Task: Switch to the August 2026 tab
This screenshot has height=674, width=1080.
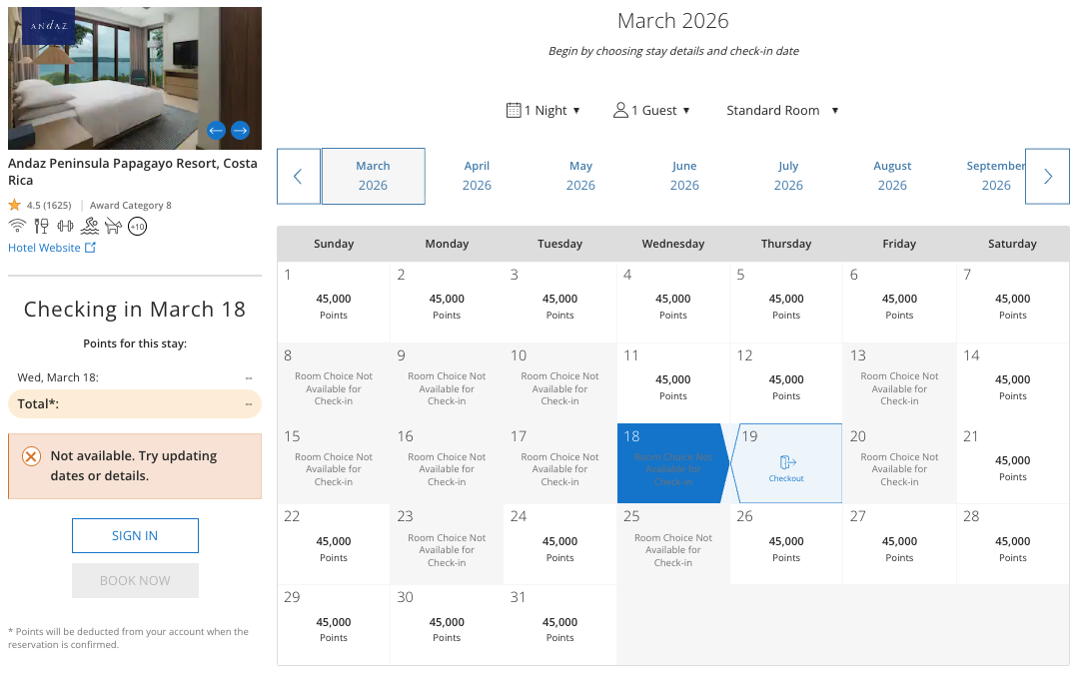Action: (x=892, y=177)
